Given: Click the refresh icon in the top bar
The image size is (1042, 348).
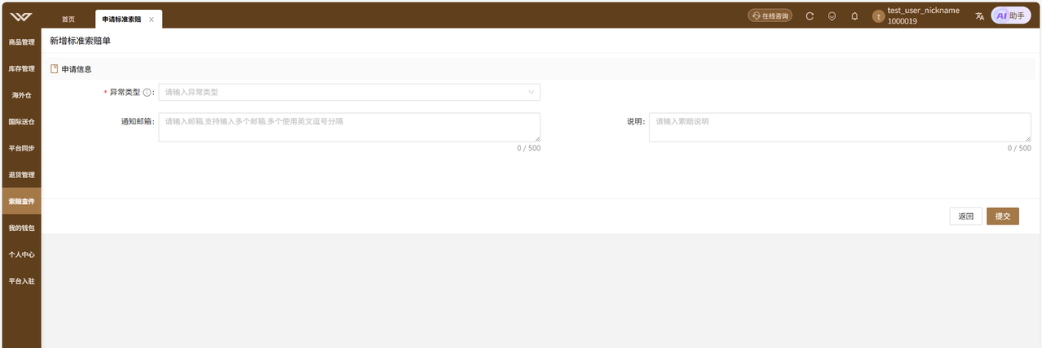Looking at the screenshot, I should (809, 15).
